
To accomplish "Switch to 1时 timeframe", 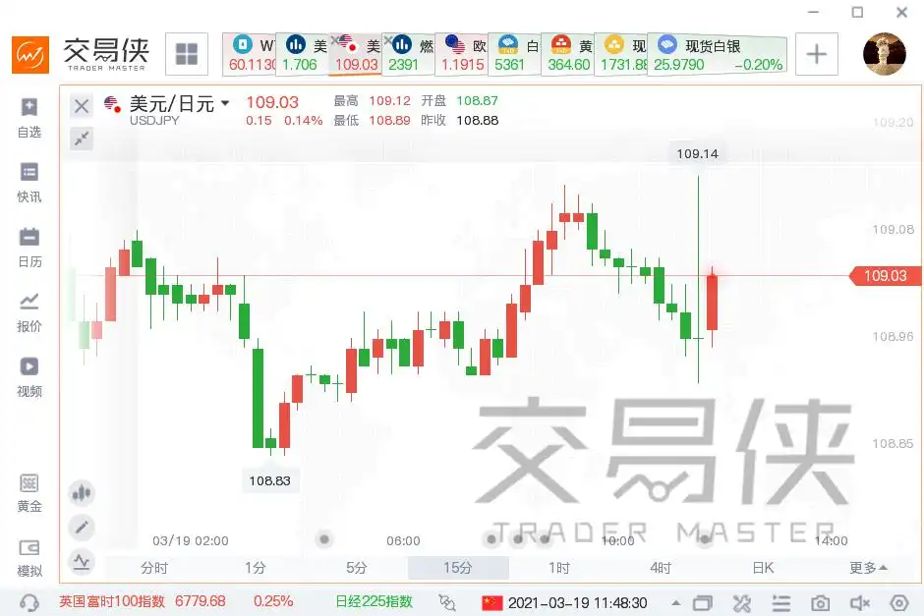I will tap(559, 568).
